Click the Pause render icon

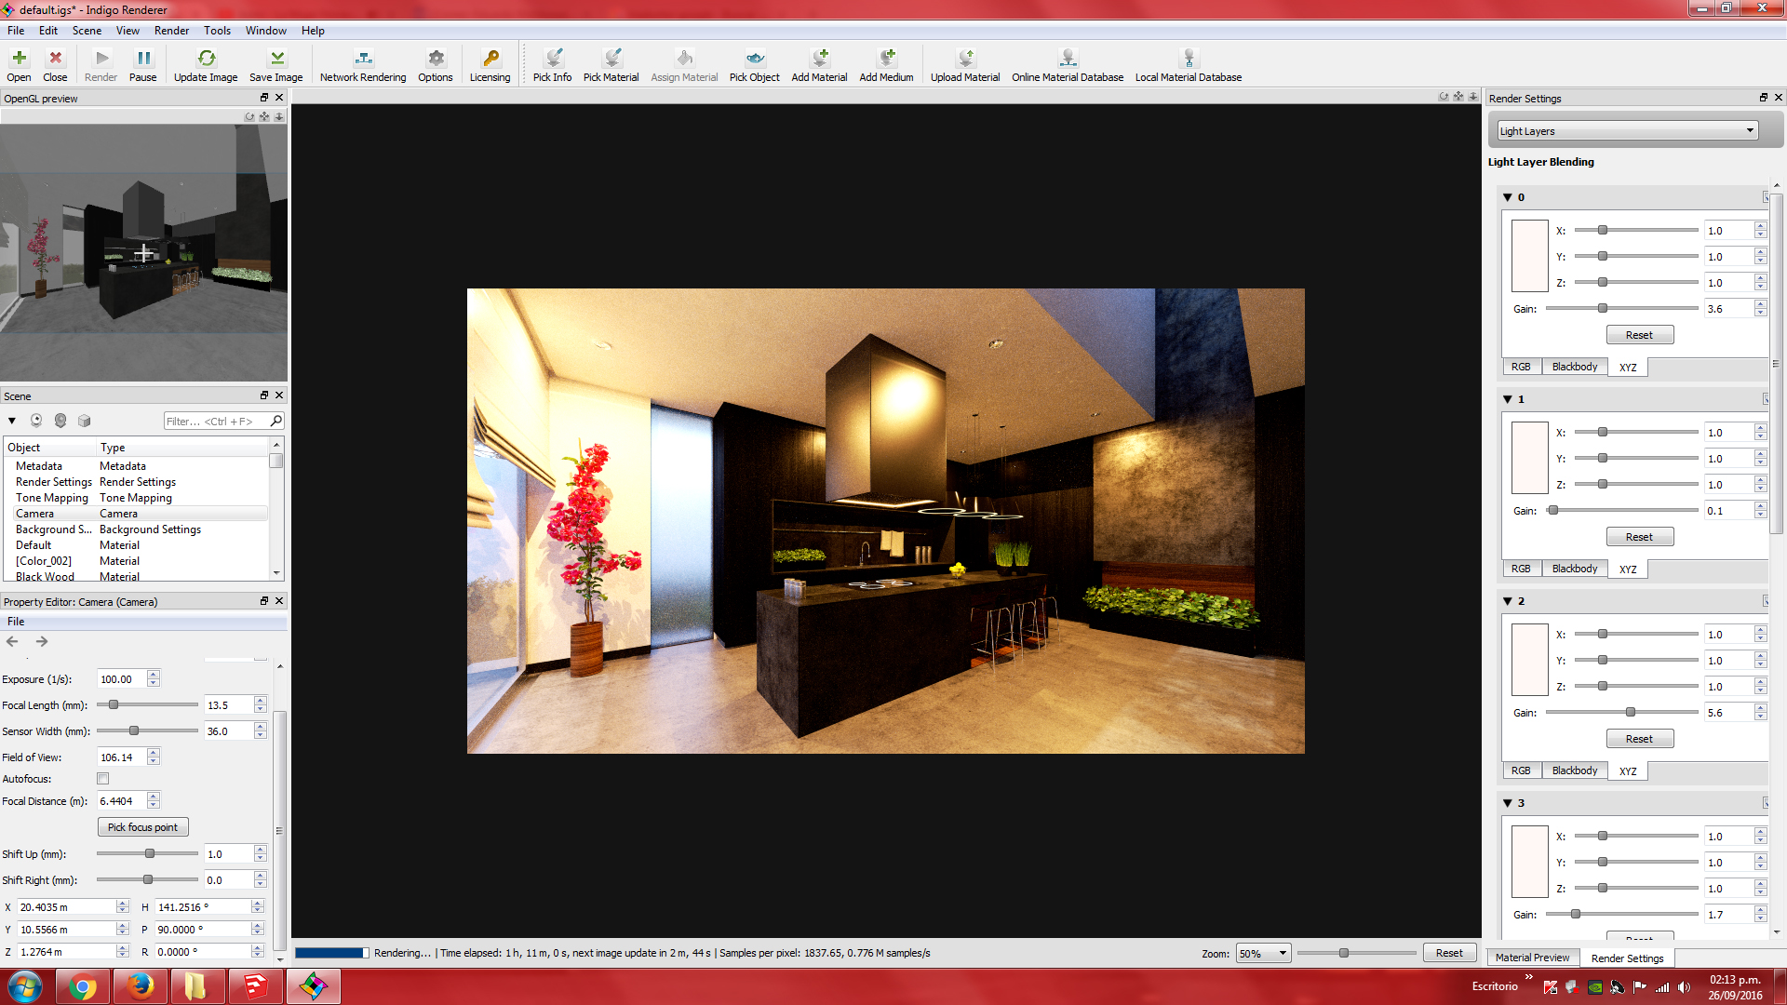(x=142, y=65)
